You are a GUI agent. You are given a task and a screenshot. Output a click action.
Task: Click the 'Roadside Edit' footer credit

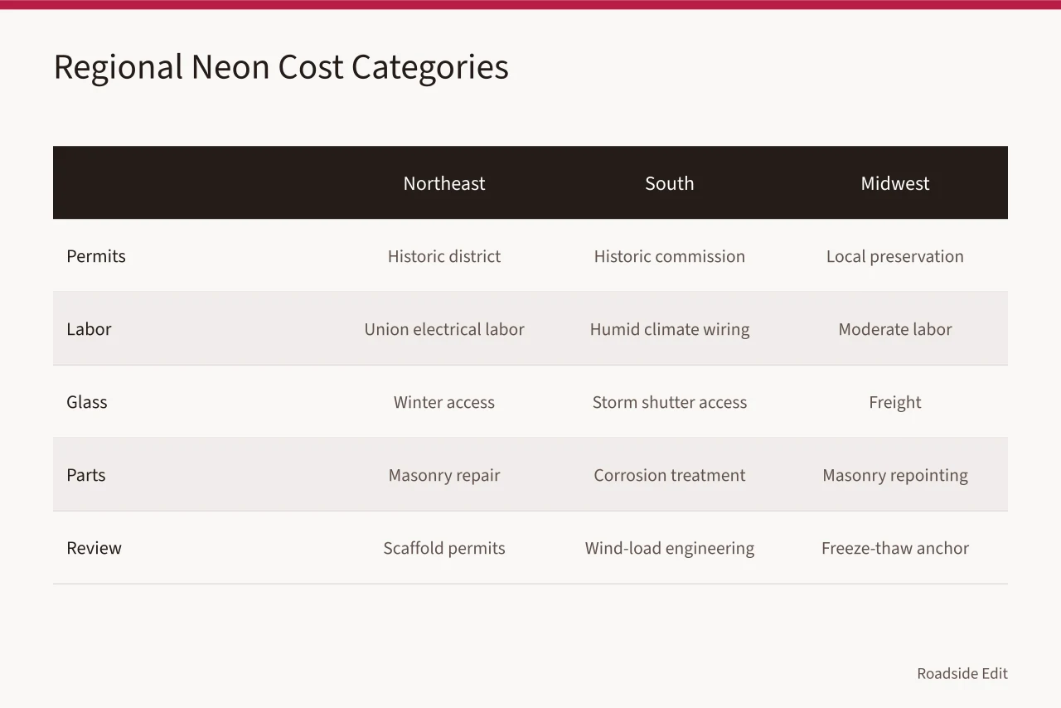(962, 673)
